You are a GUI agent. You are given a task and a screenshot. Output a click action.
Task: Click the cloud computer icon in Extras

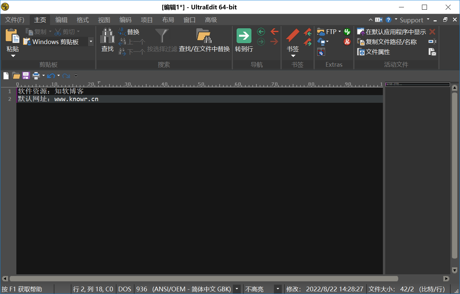tap(321, 42)
